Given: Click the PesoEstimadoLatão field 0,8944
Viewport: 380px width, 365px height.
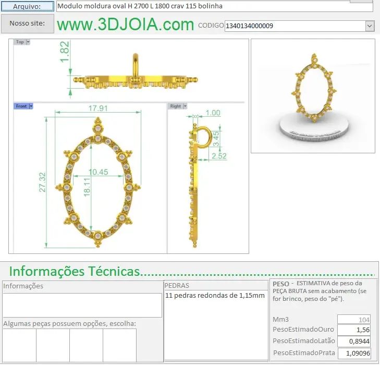Looking at the screenshot, I should pyautogui.click(x=354, y=341).
